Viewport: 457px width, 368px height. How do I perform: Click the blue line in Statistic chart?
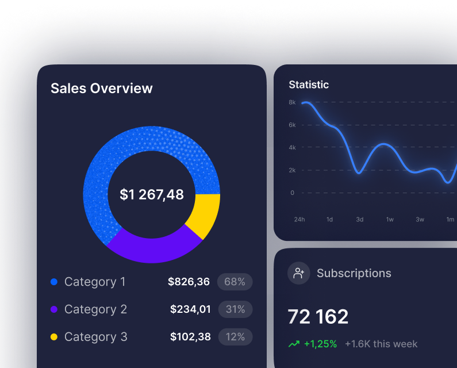(384, 144)
